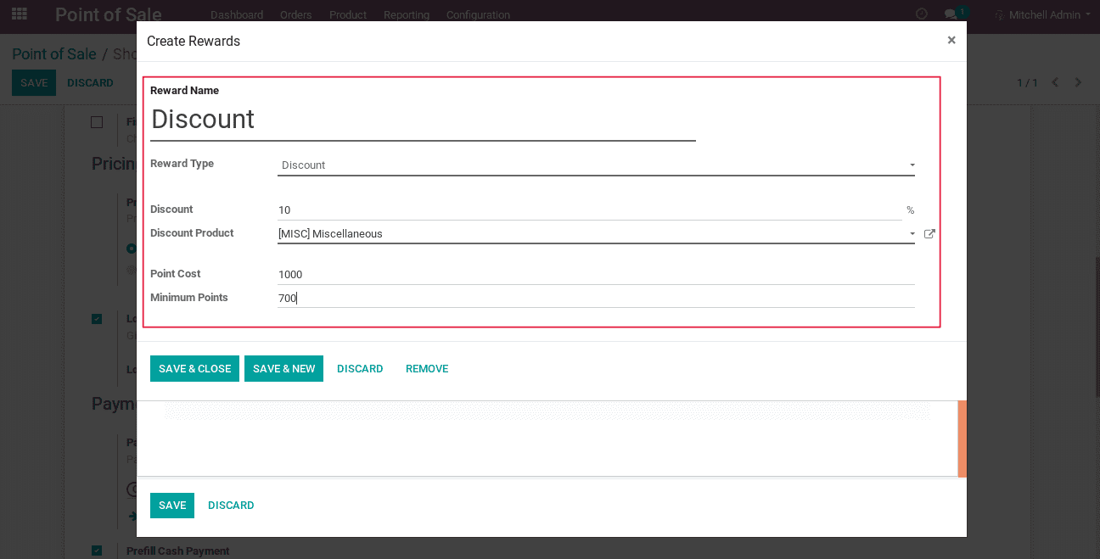
Task: Click Save & New button
Action: (x=283, y=369)
